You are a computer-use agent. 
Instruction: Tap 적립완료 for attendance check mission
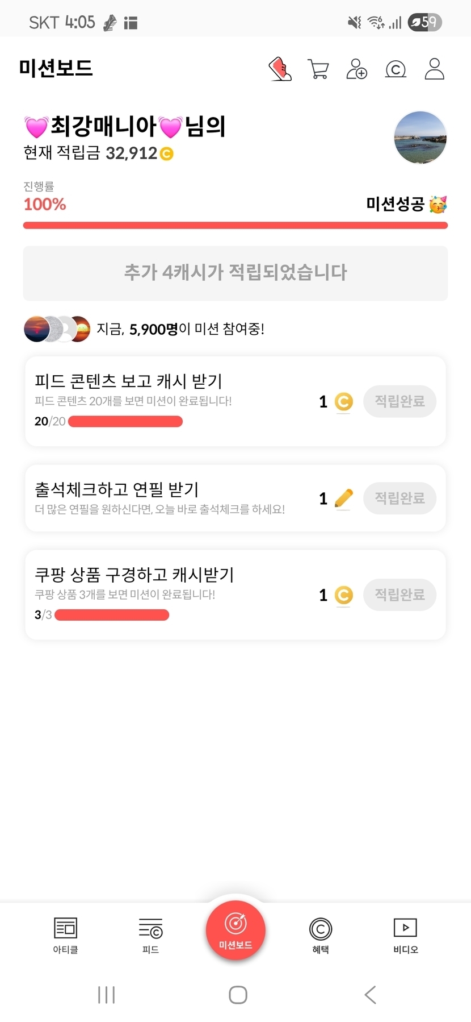point(399,498)
